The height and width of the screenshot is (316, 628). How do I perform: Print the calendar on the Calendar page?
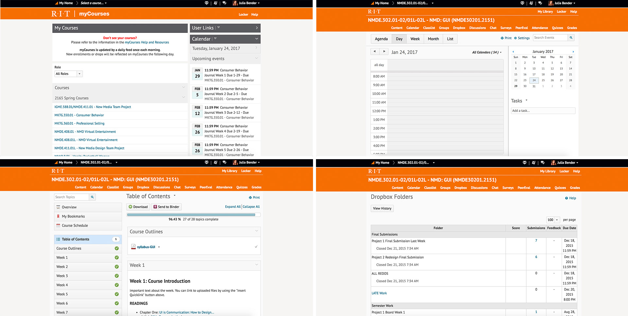click(x=506, y=38)
